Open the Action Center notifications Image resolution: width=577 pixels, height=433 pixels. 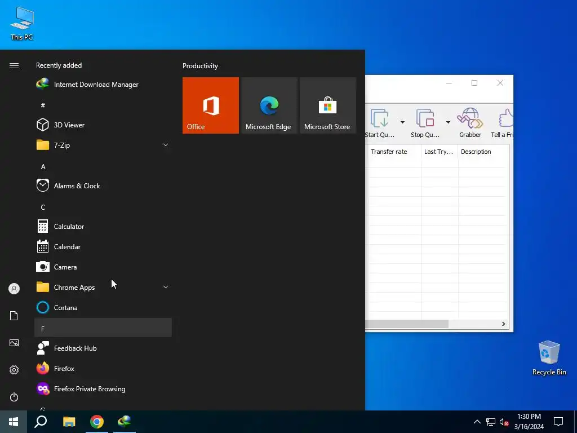click(x=558, y=422)
